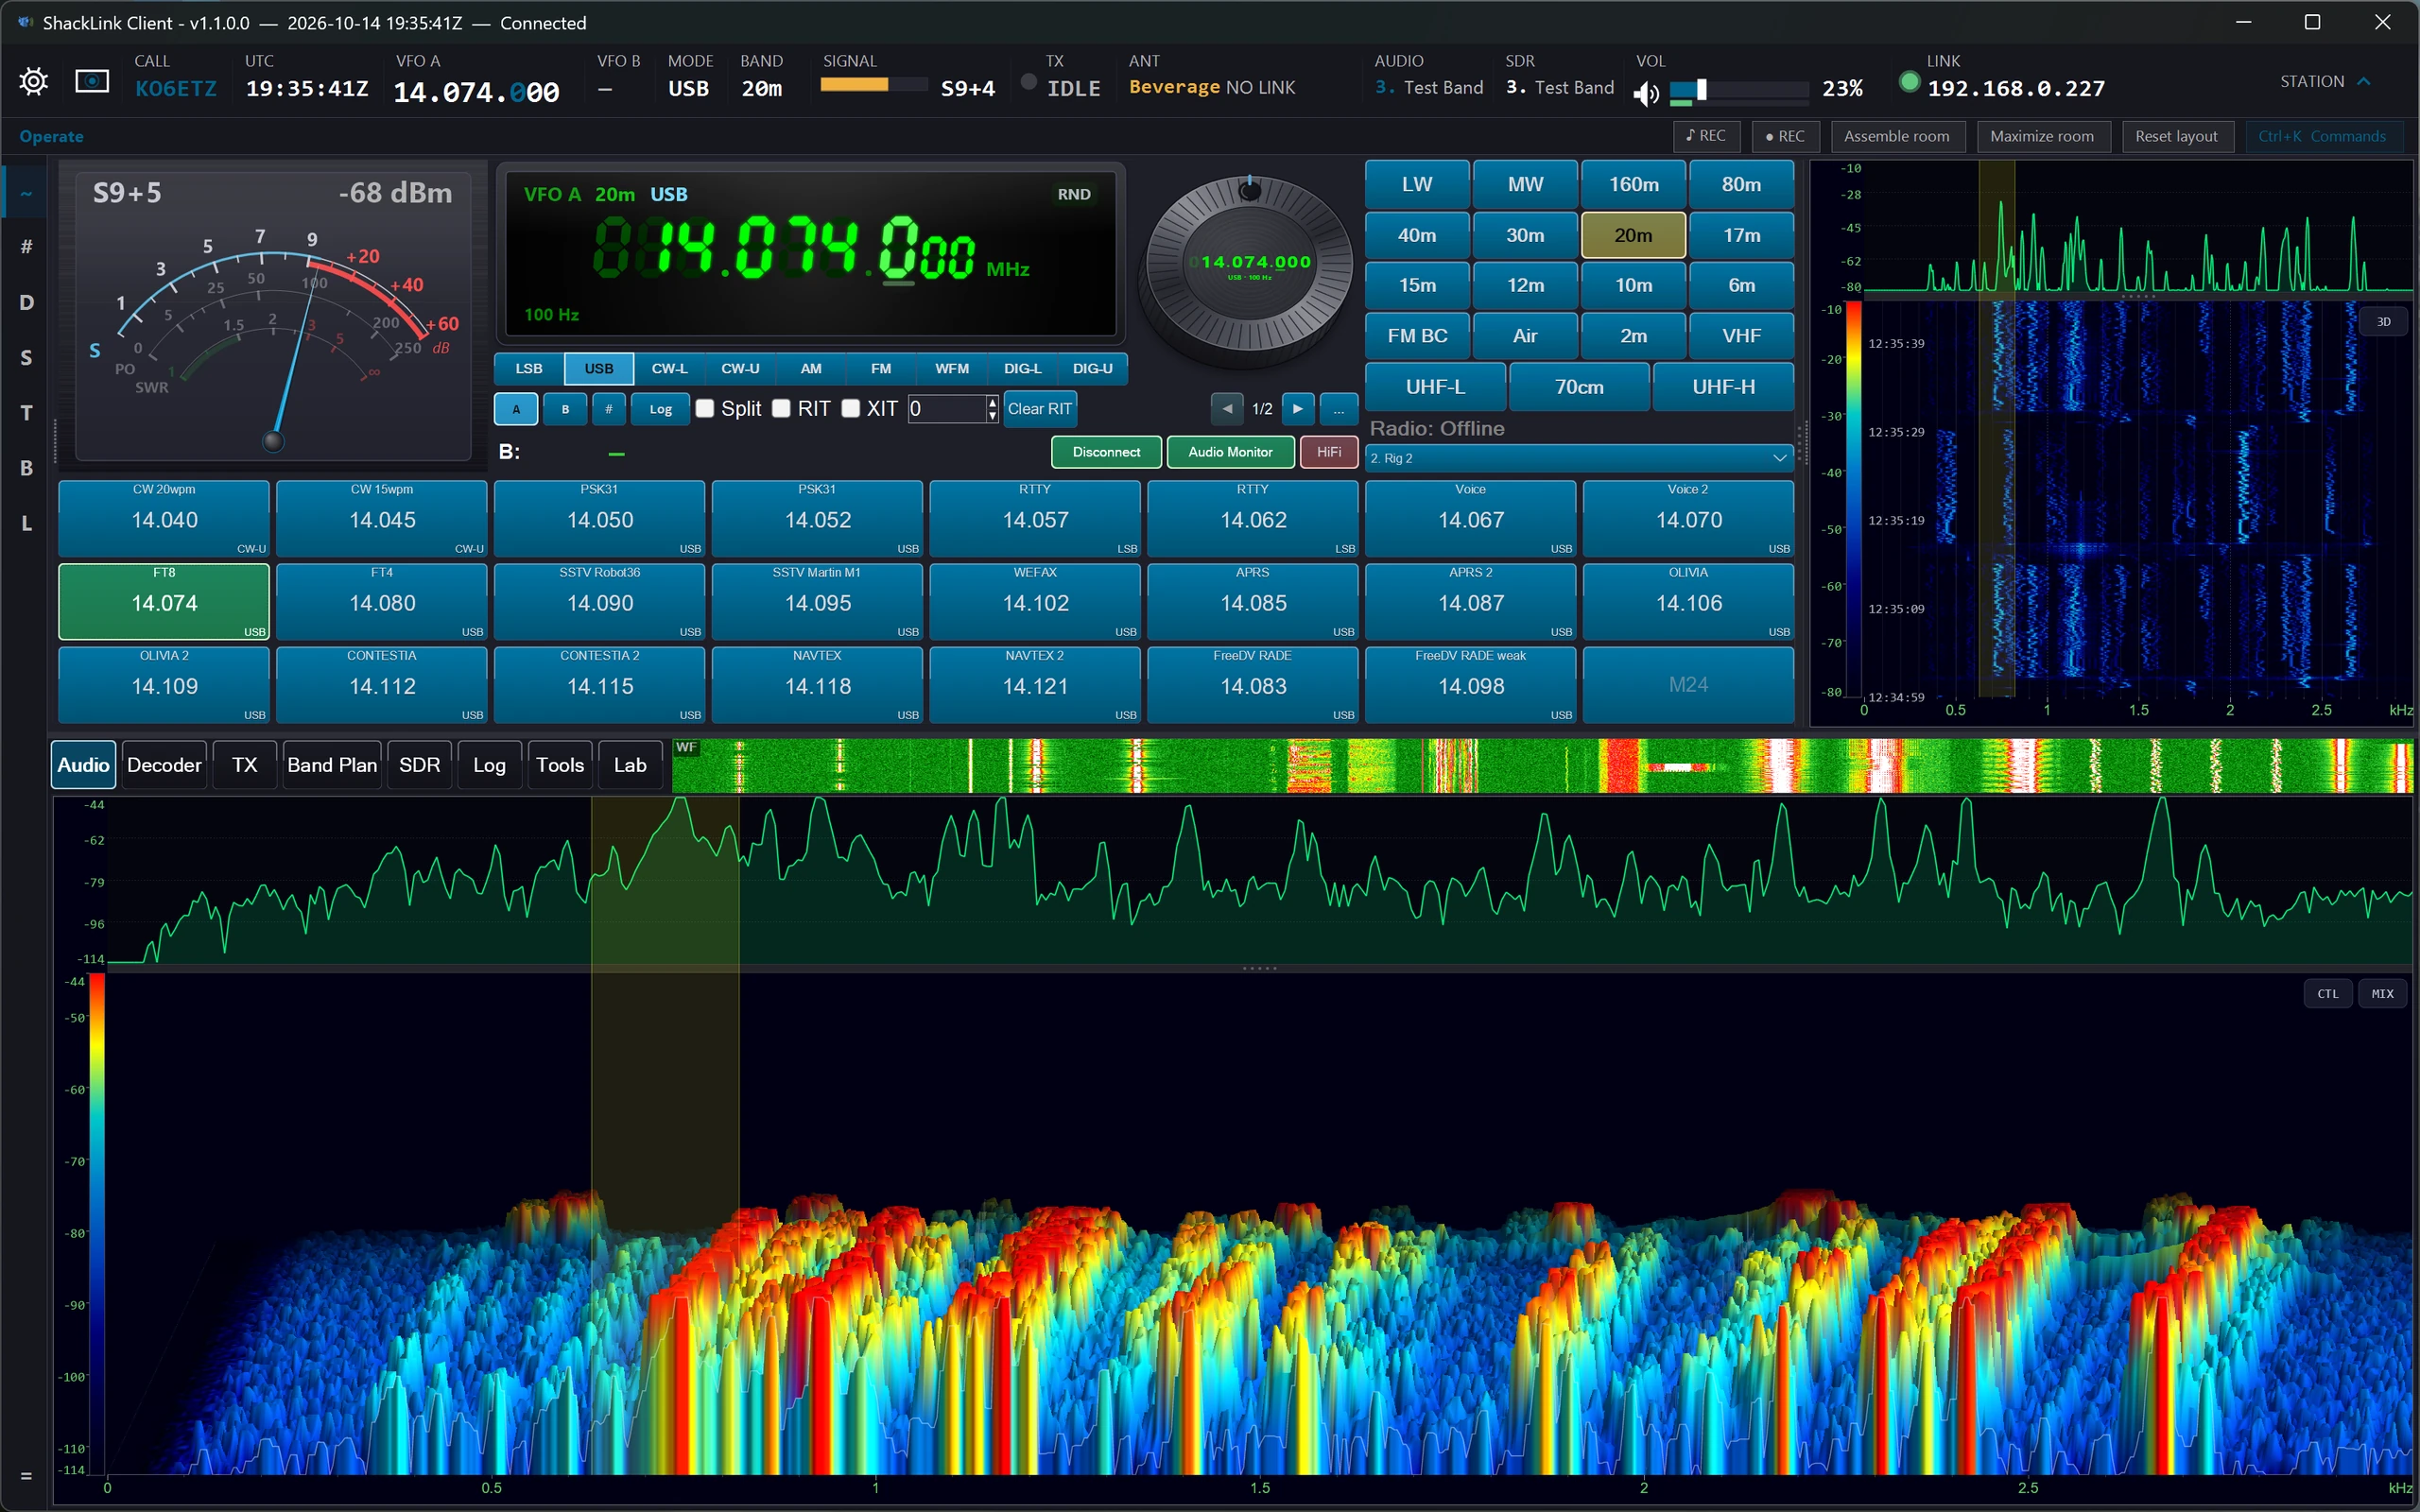Go to previous memory page arrow
The image size is (2420, 1512).
[1227, 409]
